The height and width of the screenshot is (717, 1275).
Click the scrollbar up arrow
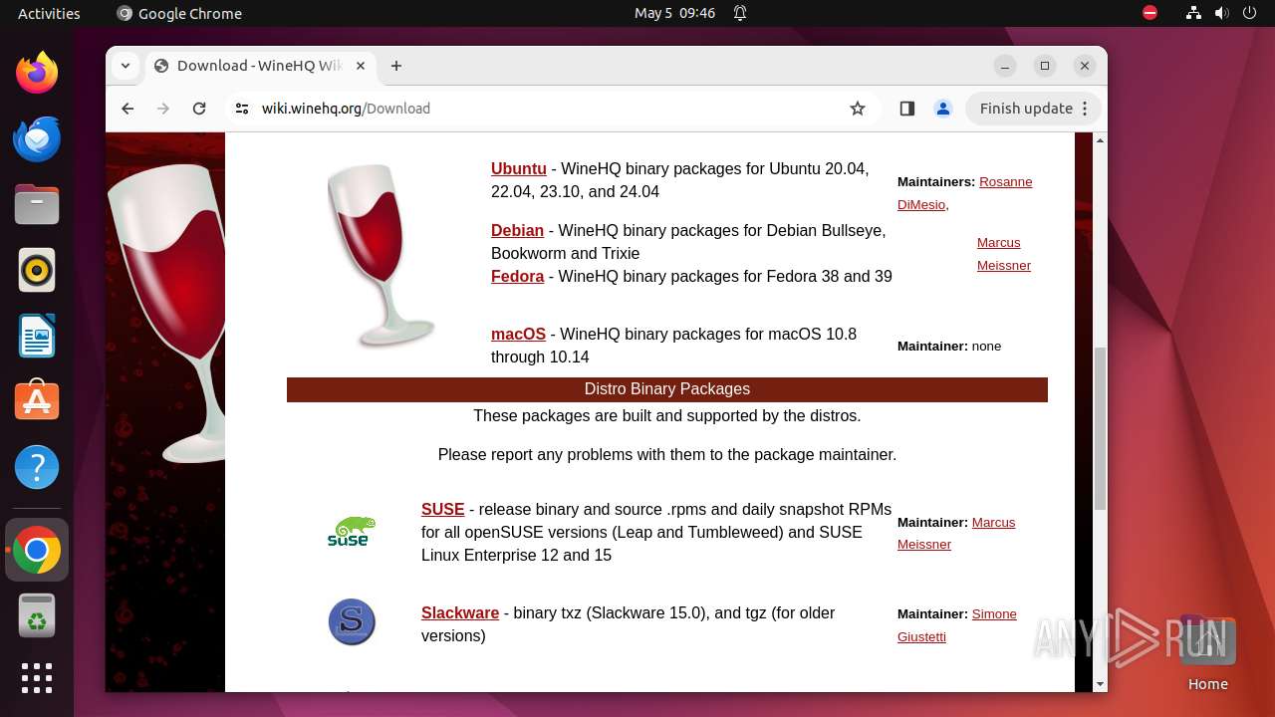point(1100,139)
